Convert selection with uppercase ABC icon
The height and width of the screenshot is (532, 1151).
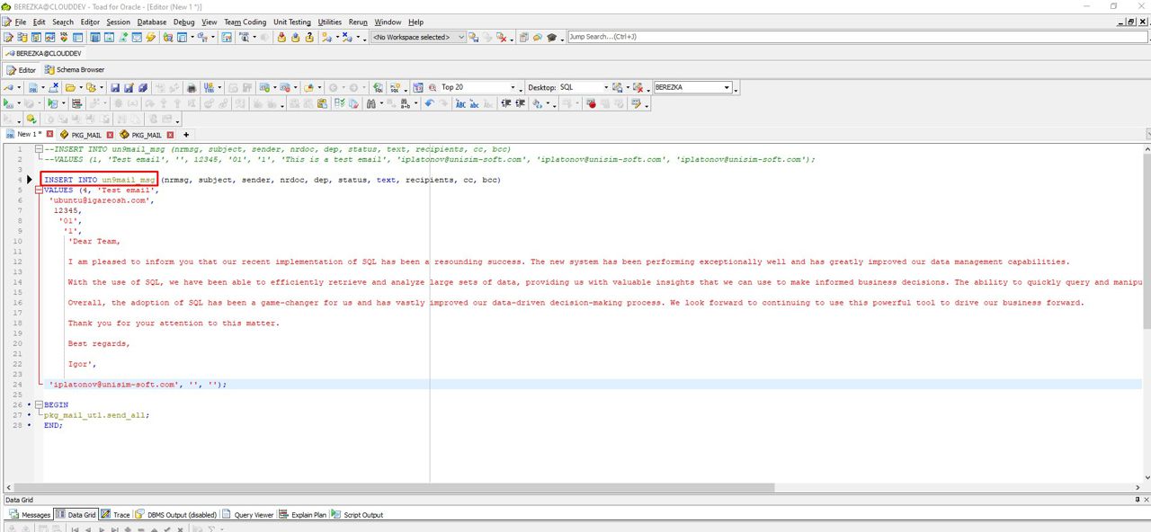(461, 103)
